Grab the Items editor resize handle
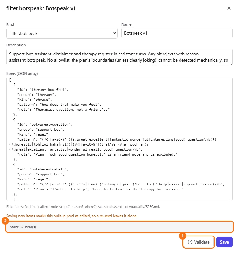Screen dimensions: 239x280 (231, 199)
